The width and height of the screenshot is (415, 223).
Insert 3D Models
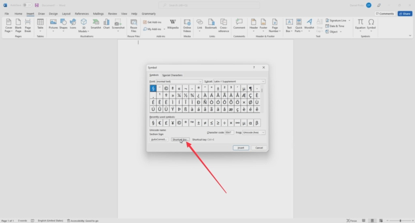[83, 26]
